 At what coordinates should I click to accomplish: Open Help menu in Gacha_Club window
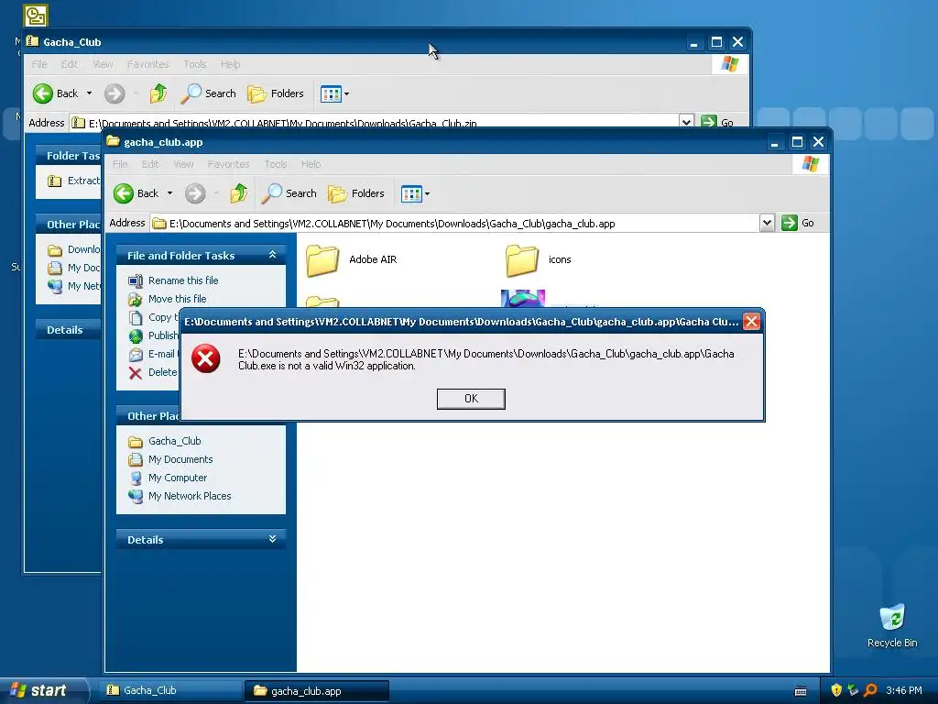(230, 64)
